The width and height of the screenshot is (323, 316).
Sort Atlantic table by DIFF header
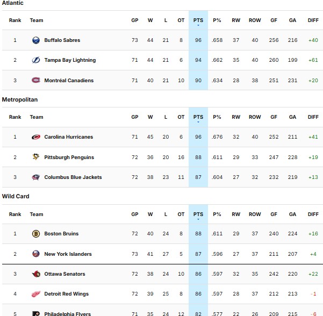[x=313, y=20]
